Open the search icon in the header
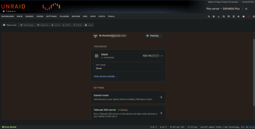This screenshot has height=129, width=255. tap(209, 16)
